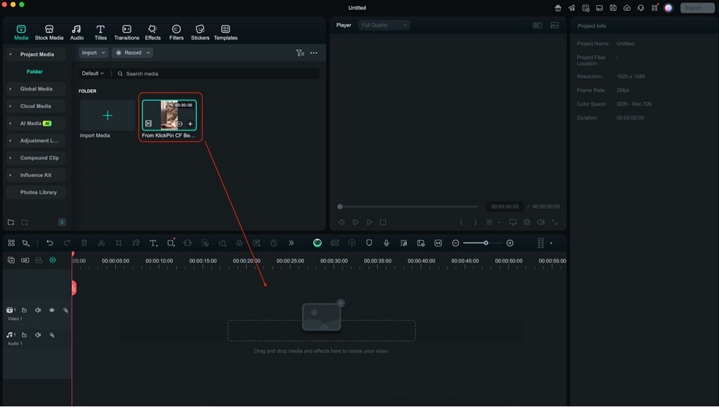Screen dimensions: 719x408
Task: Open the Record dropdown
Action: pos(132,53)
